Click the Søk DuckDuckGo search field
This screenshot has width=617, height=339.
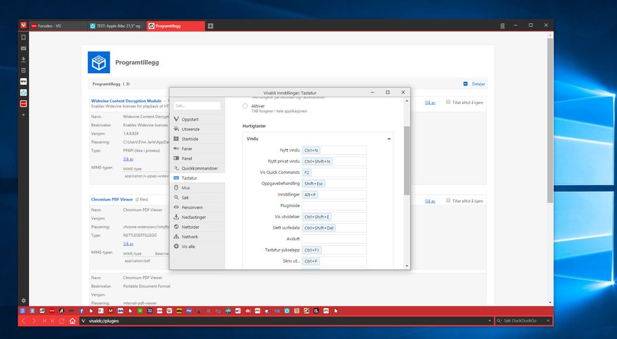coord(523,321)
